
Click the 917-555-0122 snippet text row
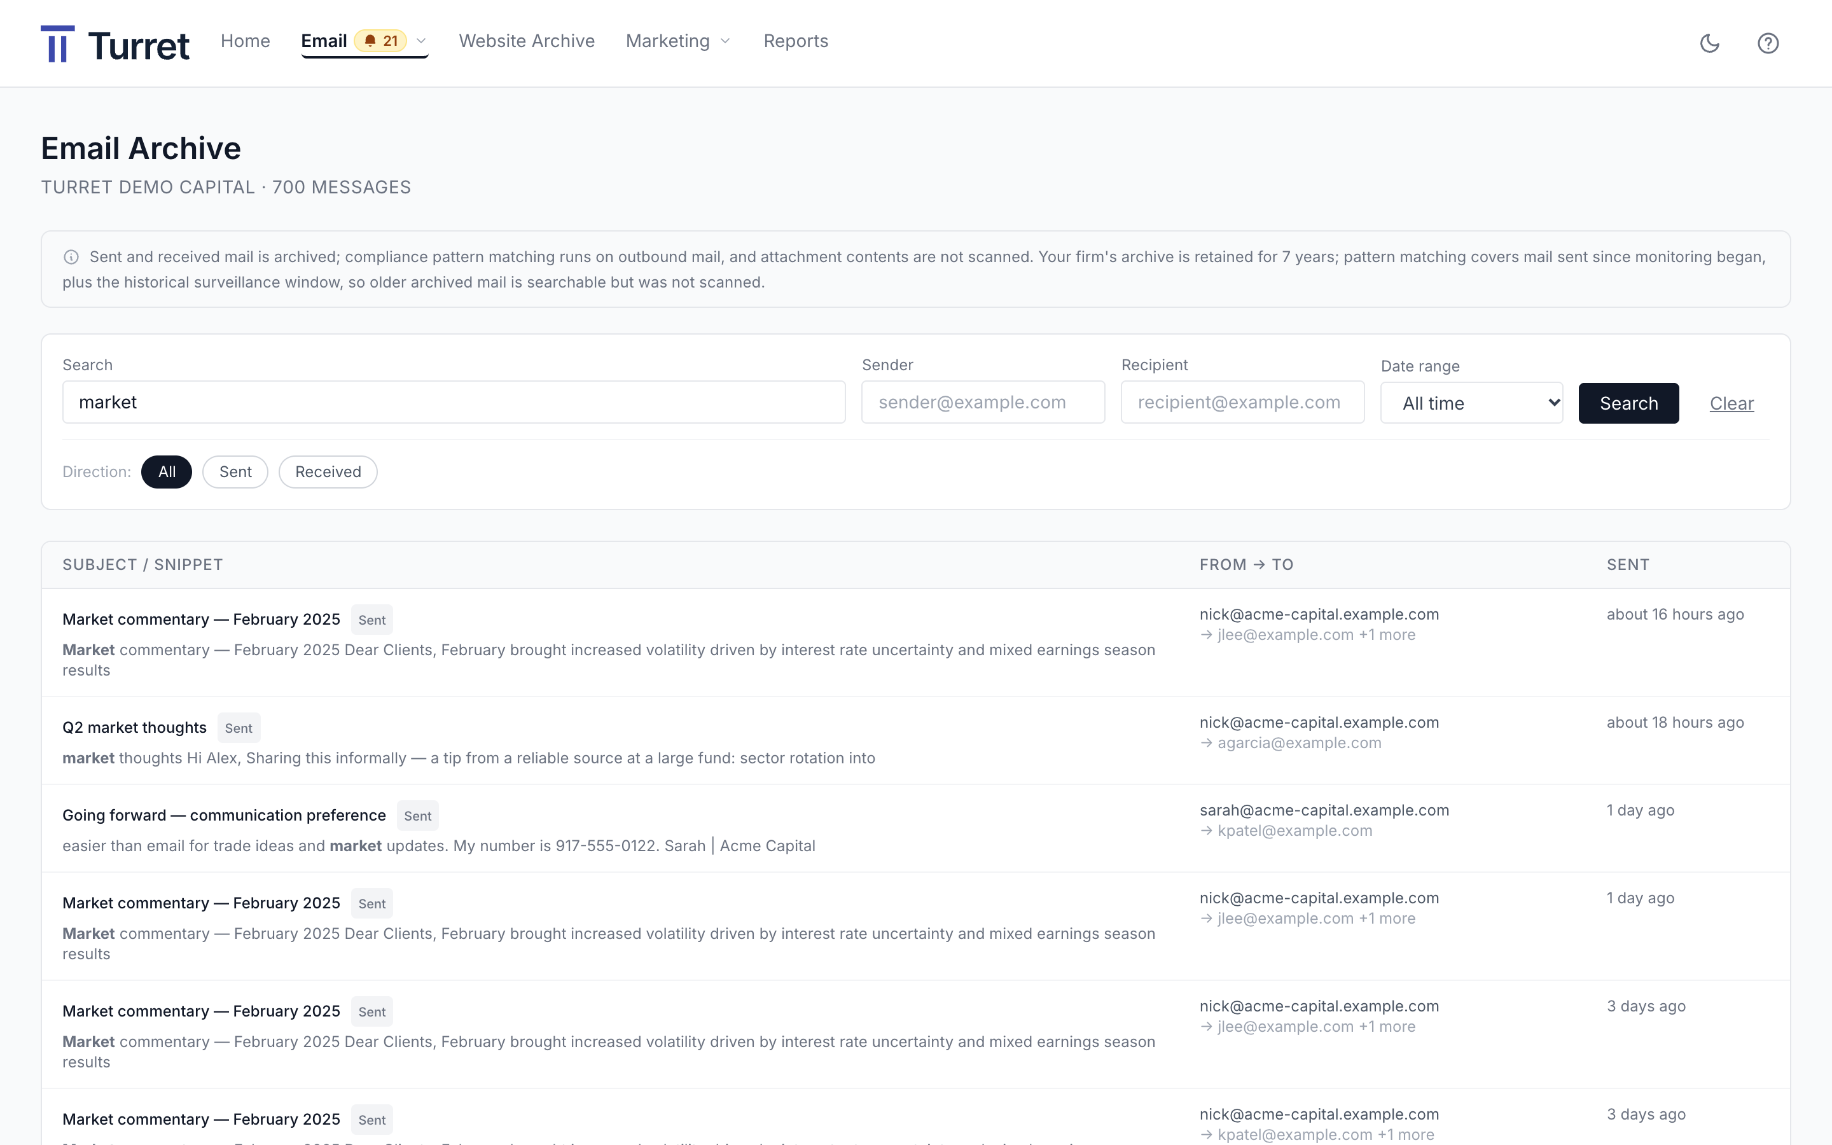(x=438, y=846)
